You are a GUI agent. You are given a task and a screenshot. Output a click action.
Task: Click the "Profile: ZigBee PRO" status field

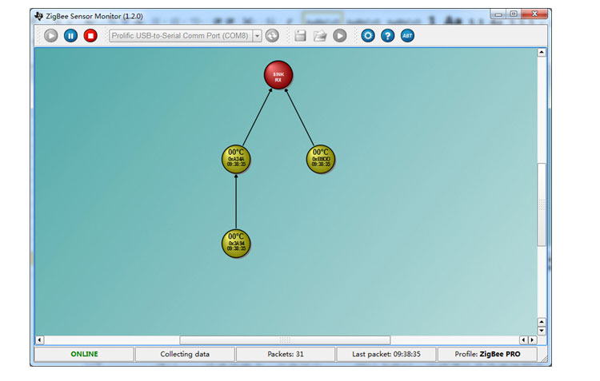[x=487, y=354]
